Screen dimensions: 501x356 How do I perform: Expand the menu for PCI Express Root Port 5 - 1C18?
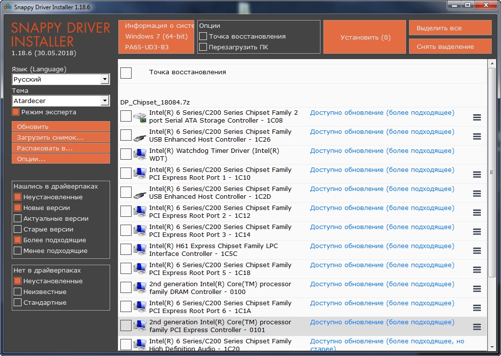477,270
